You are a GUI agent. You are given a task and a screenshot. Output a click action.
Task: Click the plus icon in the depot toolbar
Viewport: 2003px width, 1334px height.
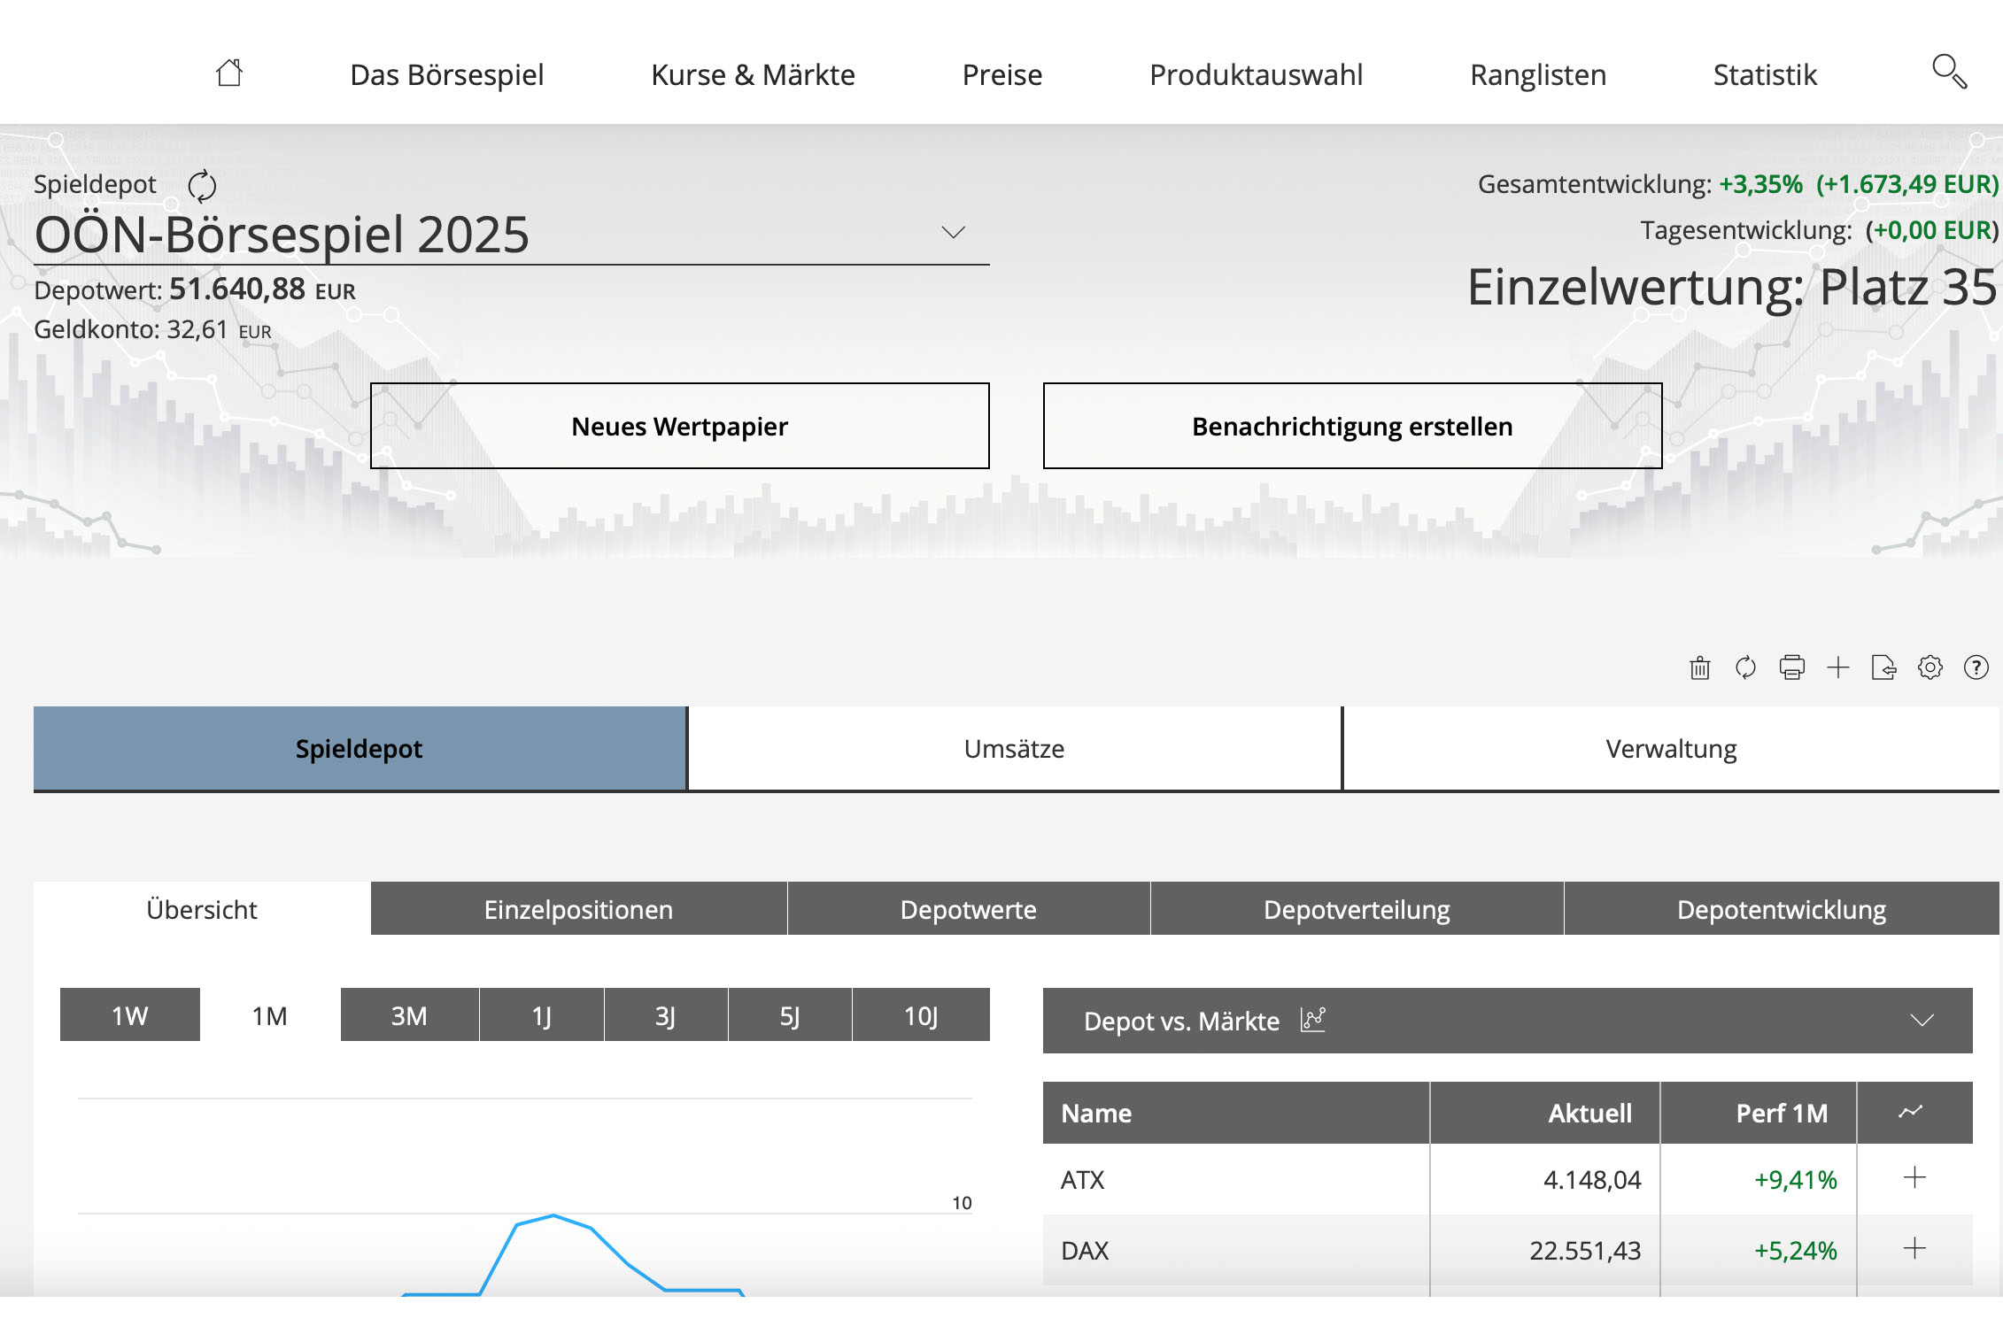1838,667
